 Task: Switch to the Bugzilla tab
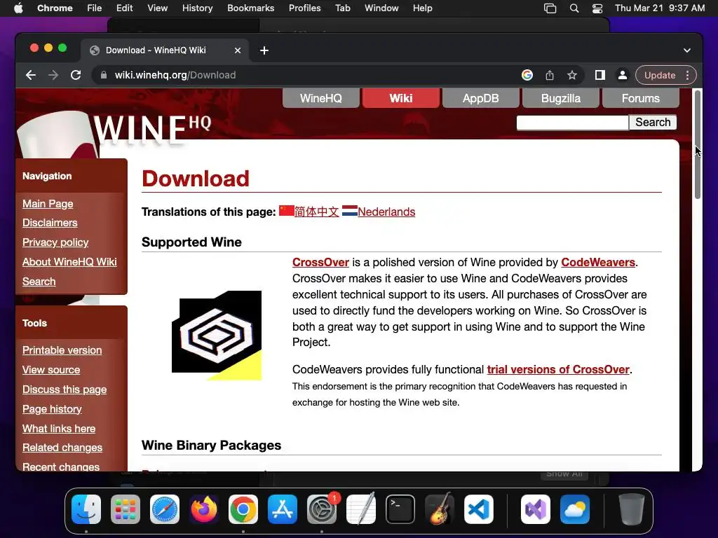click(560, 98)
